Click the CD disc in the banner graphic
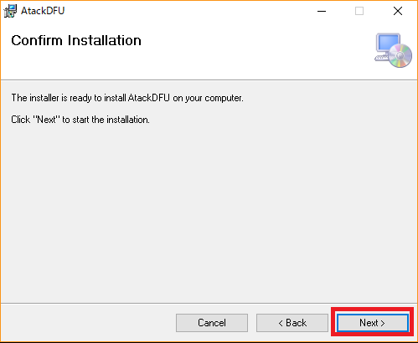Viewport: 418px width, 343px height. click(x=400, y=56)
